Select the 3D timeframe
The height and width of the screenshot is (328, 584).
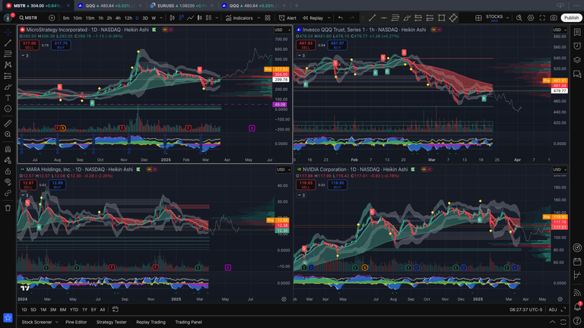(x=145, y=18)
